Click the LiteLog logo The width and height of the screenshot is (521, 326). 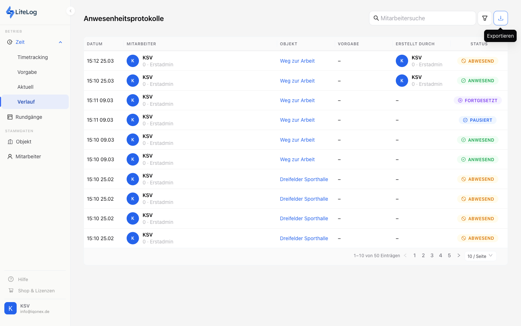(x=22, y=12)
